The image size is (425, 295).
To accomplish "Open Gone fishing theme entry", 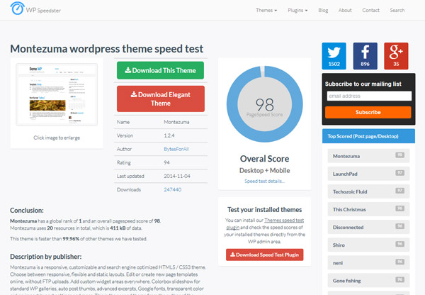I will click(x=368, y=280).
